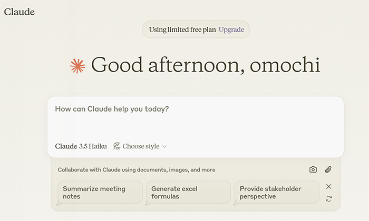Refresh the suggested prompts with arrows icon

329,199
